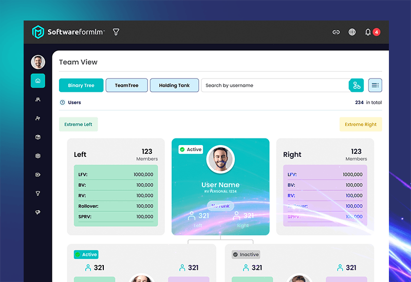Select the funnel icon in the sidebar

tap(38, 193)
